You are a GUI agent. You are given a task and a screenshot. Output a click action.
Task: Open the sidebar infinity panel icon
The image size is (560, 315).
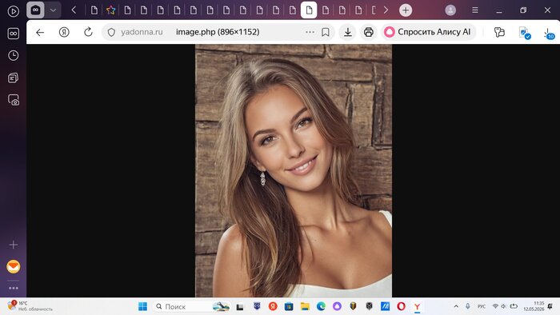pyautogui.click(x=14, y=34)
